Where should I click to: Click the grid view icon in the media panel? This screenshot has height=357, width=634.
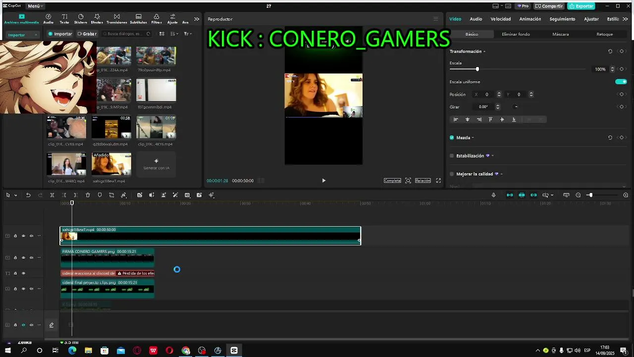point(161,34)
